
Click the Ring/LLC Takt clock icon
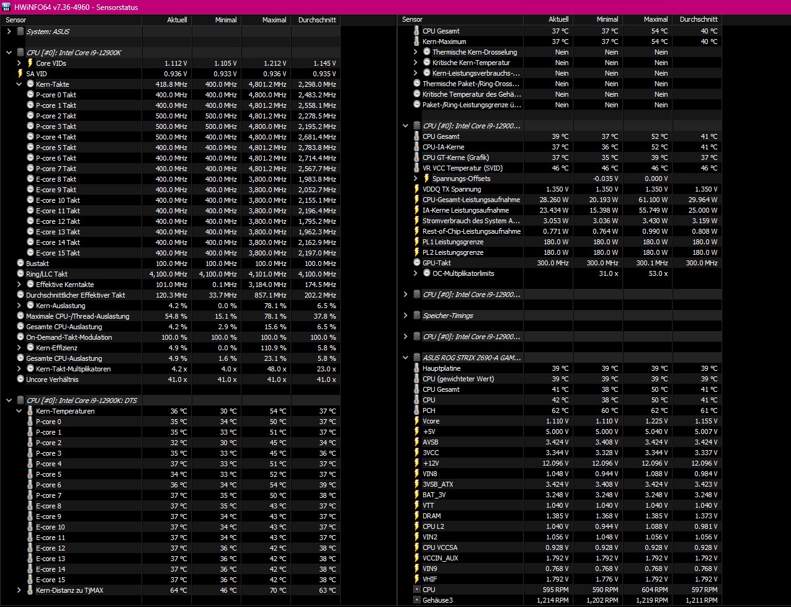[x=20, y=274]
